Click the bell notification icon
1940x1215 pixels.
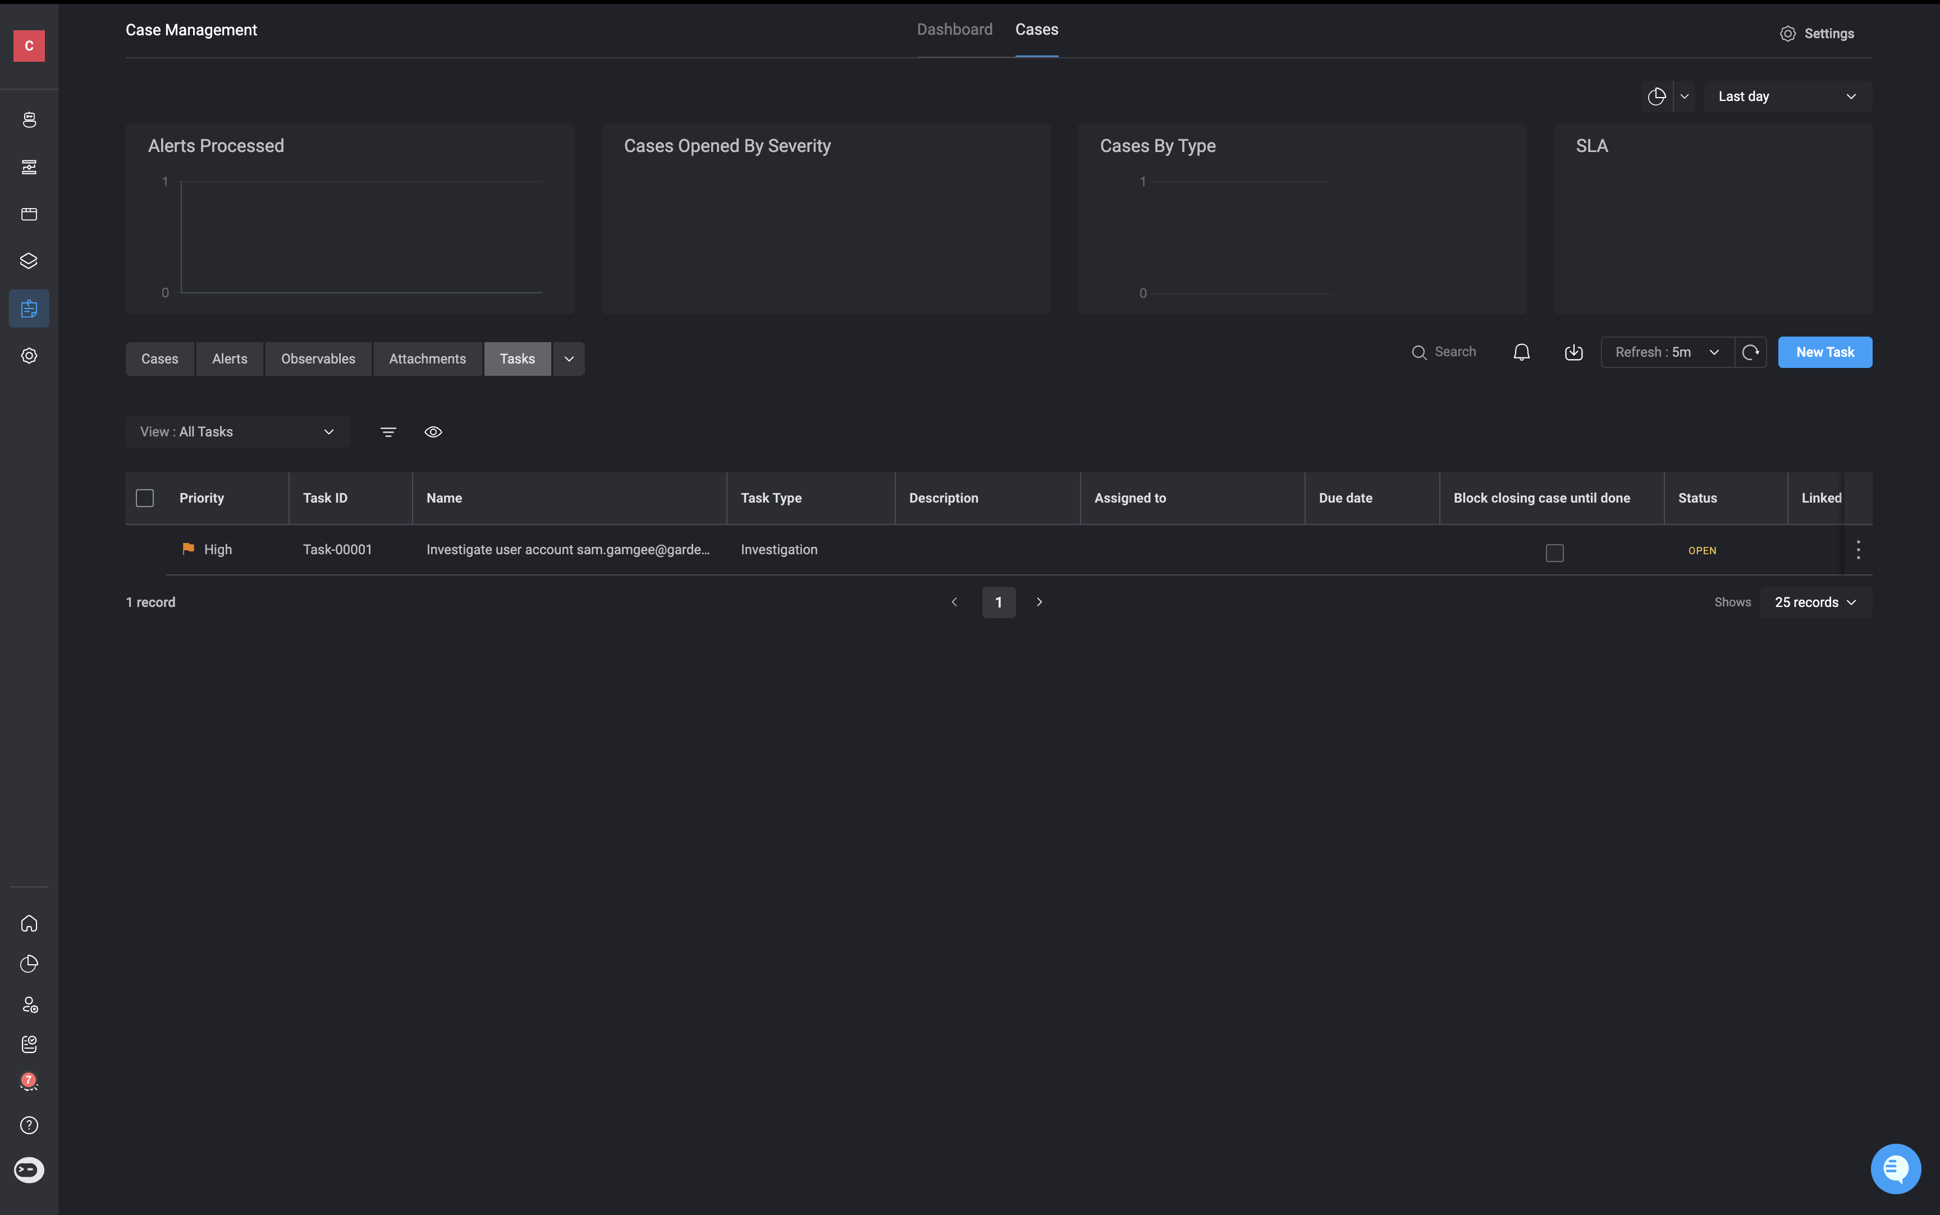pos(1521,352)
